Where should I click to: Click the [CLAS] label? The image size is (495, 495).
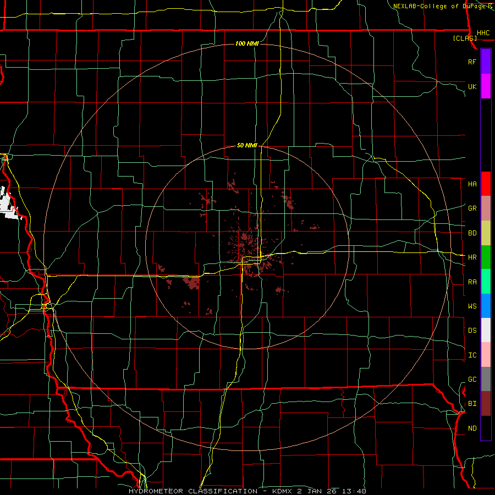pyautogui.click(x=465, y=38)
